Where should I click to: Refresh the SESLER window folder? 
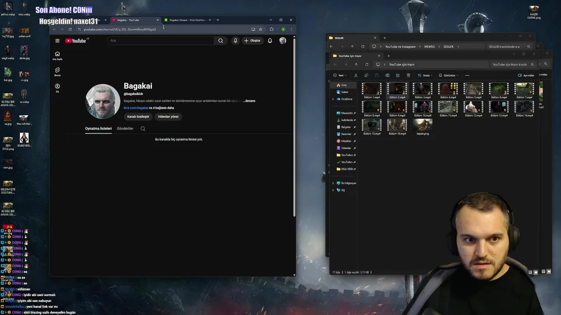click(363, 46)
